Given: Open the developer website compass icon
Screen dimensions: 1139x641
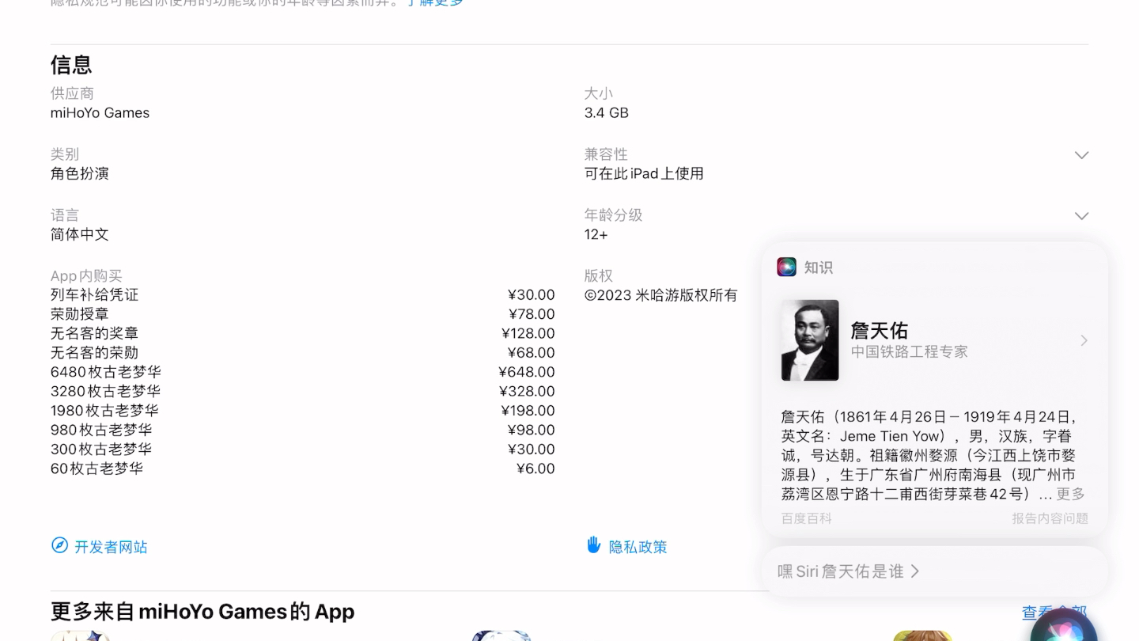Looking at the screenshot, I should [59, 545].
